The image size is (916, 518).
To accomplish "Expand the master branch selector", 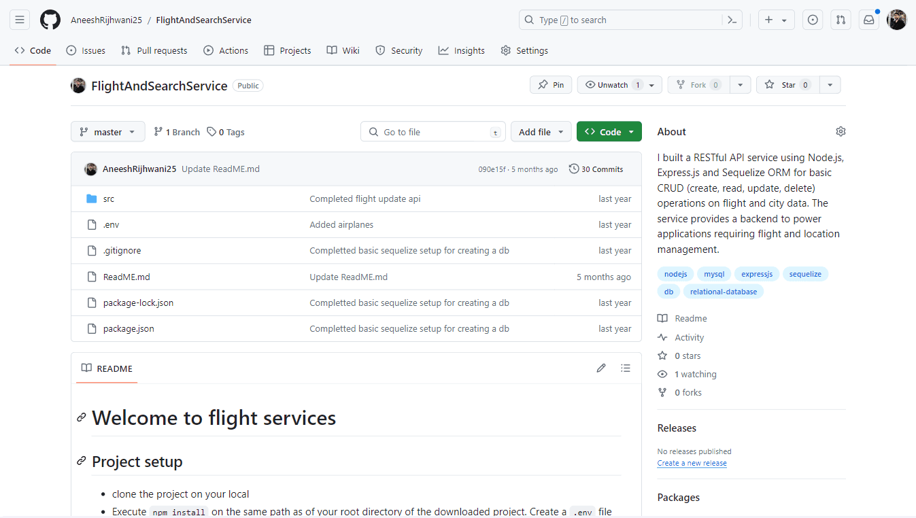I will click(108, 132).
